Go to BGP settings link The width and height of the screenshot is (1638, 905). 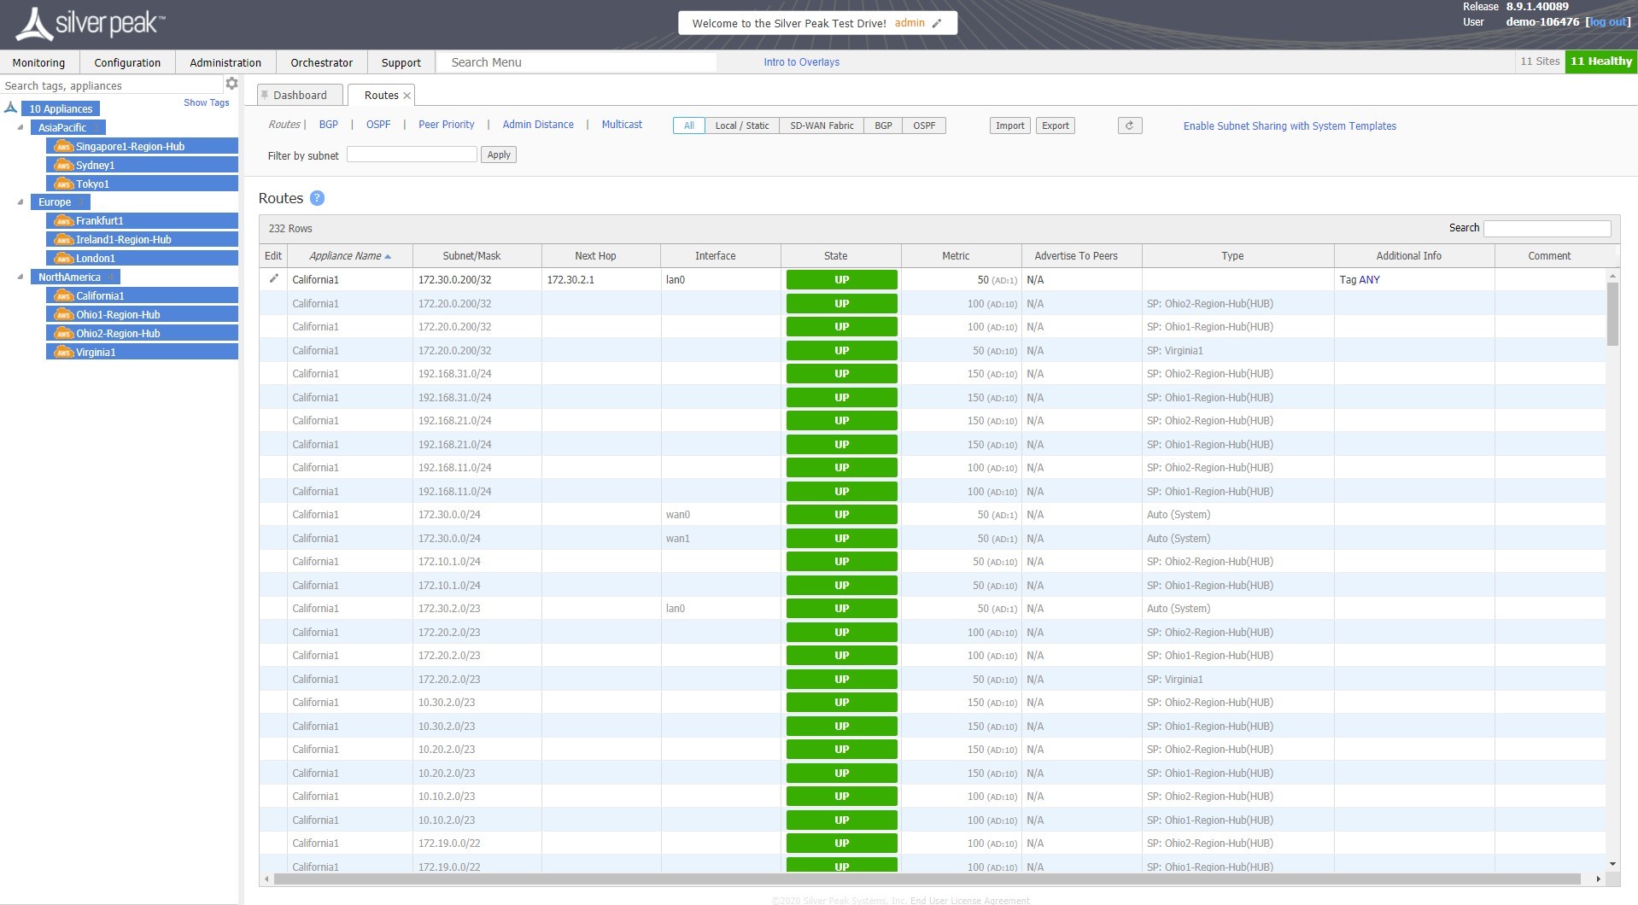click(329, 125)
